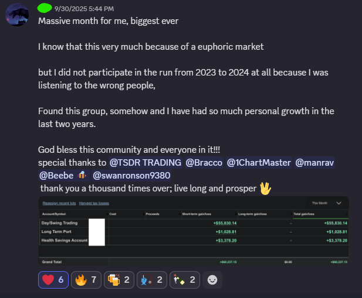362x298 pixels.
Task: Click the bee emoji beside Beebe
Action: pyautogui.click(x=82, y=176)
